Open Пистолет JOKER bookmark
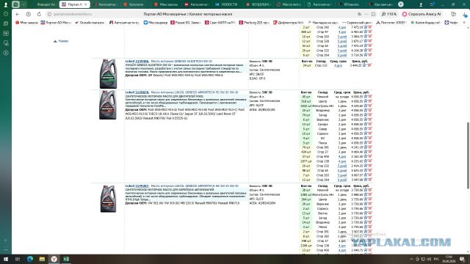Image resolution: width=470 pixels, height=264 pixels. tap(391, 23)
